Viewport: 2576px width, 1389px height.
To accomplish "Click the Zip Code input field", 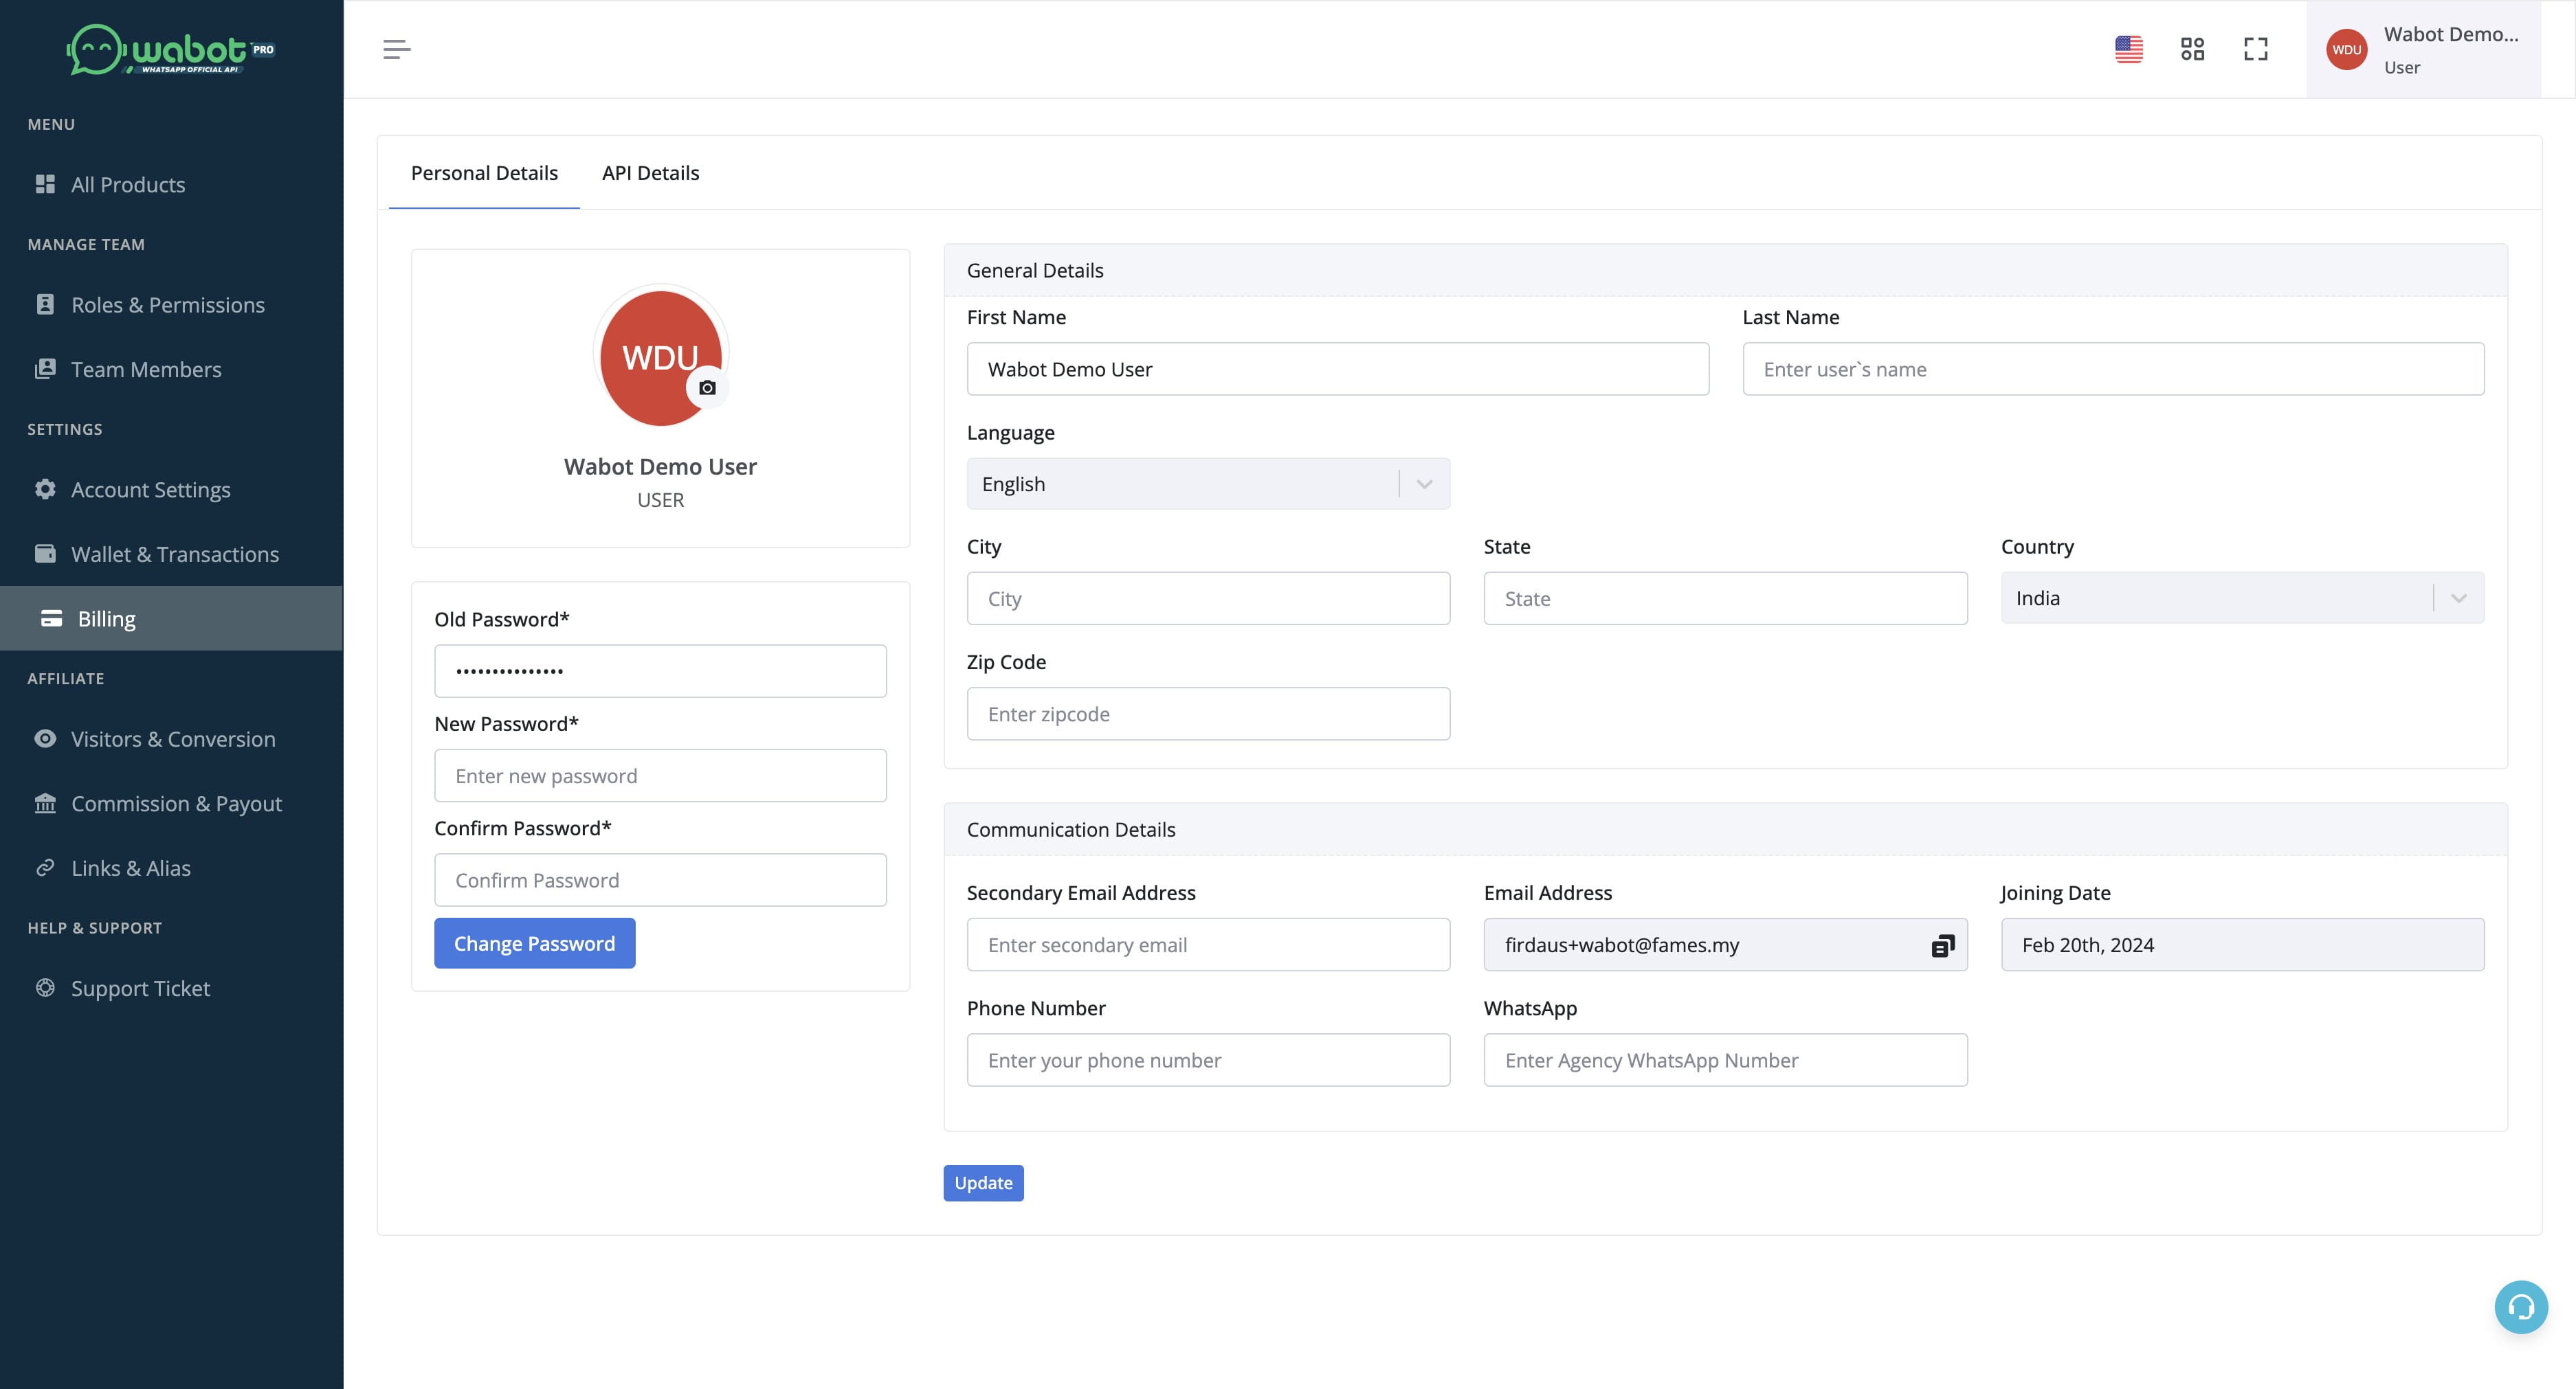I will click(1208, 714).
